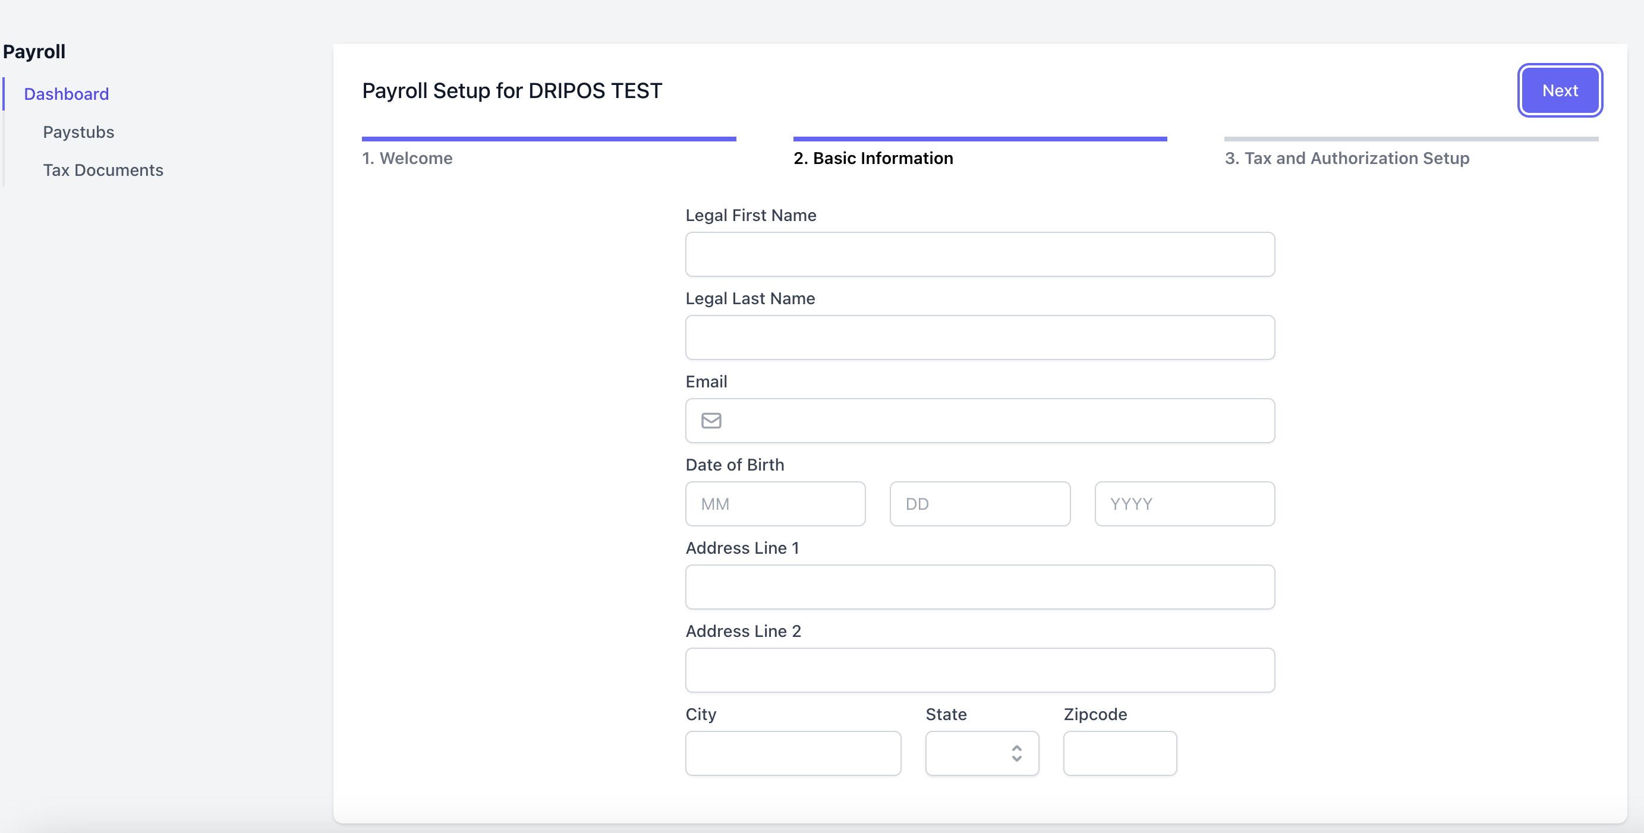Viewport: 1644px width, 833px height.
Task: Select the 2. Basic Information step
Action: click(x=873, y=158)
